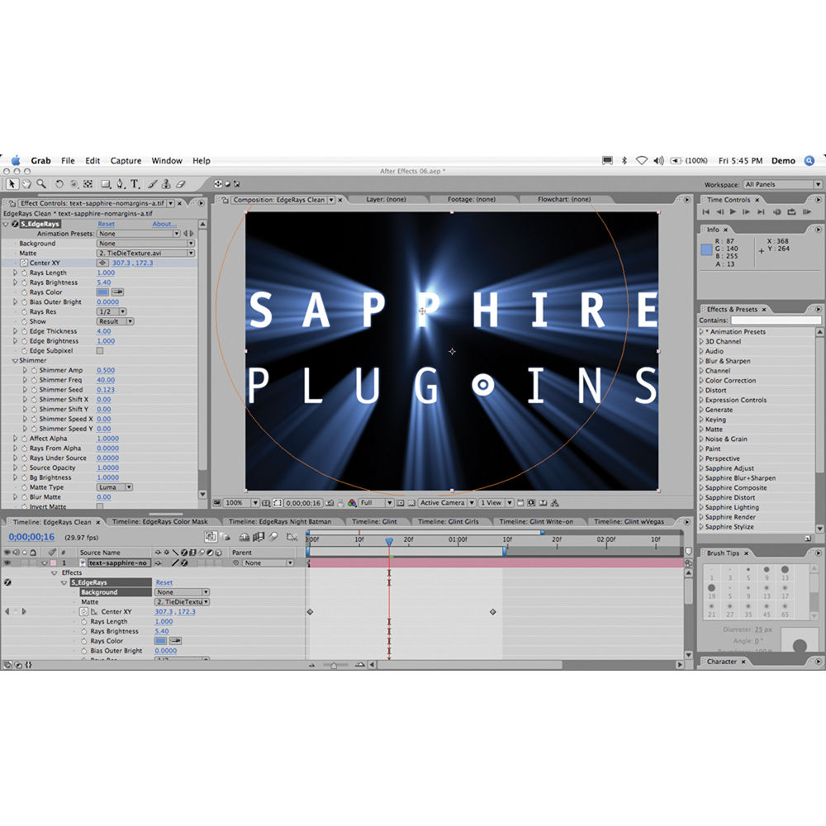
Task: Open the Show Result dropdown
Action: tap(116, 321)
